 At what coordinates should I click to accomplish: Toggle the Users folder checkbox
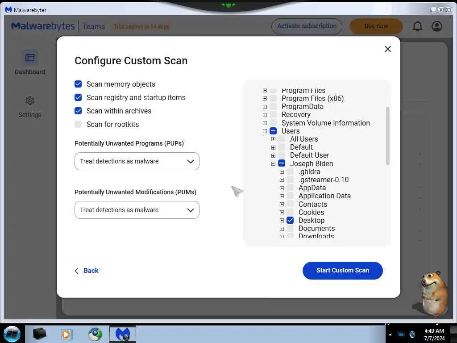(273, 131)
